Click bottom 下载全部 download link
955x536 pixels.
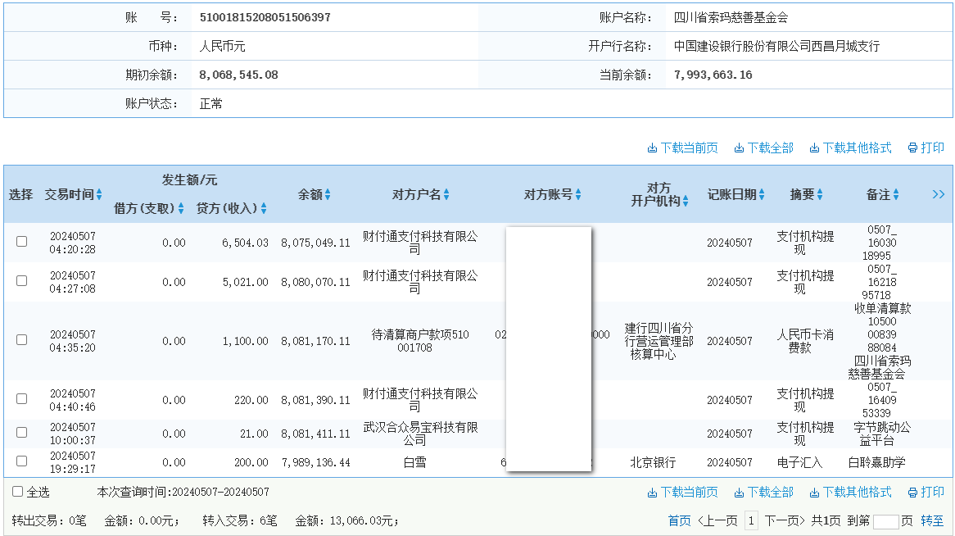[x=764, y=492]
